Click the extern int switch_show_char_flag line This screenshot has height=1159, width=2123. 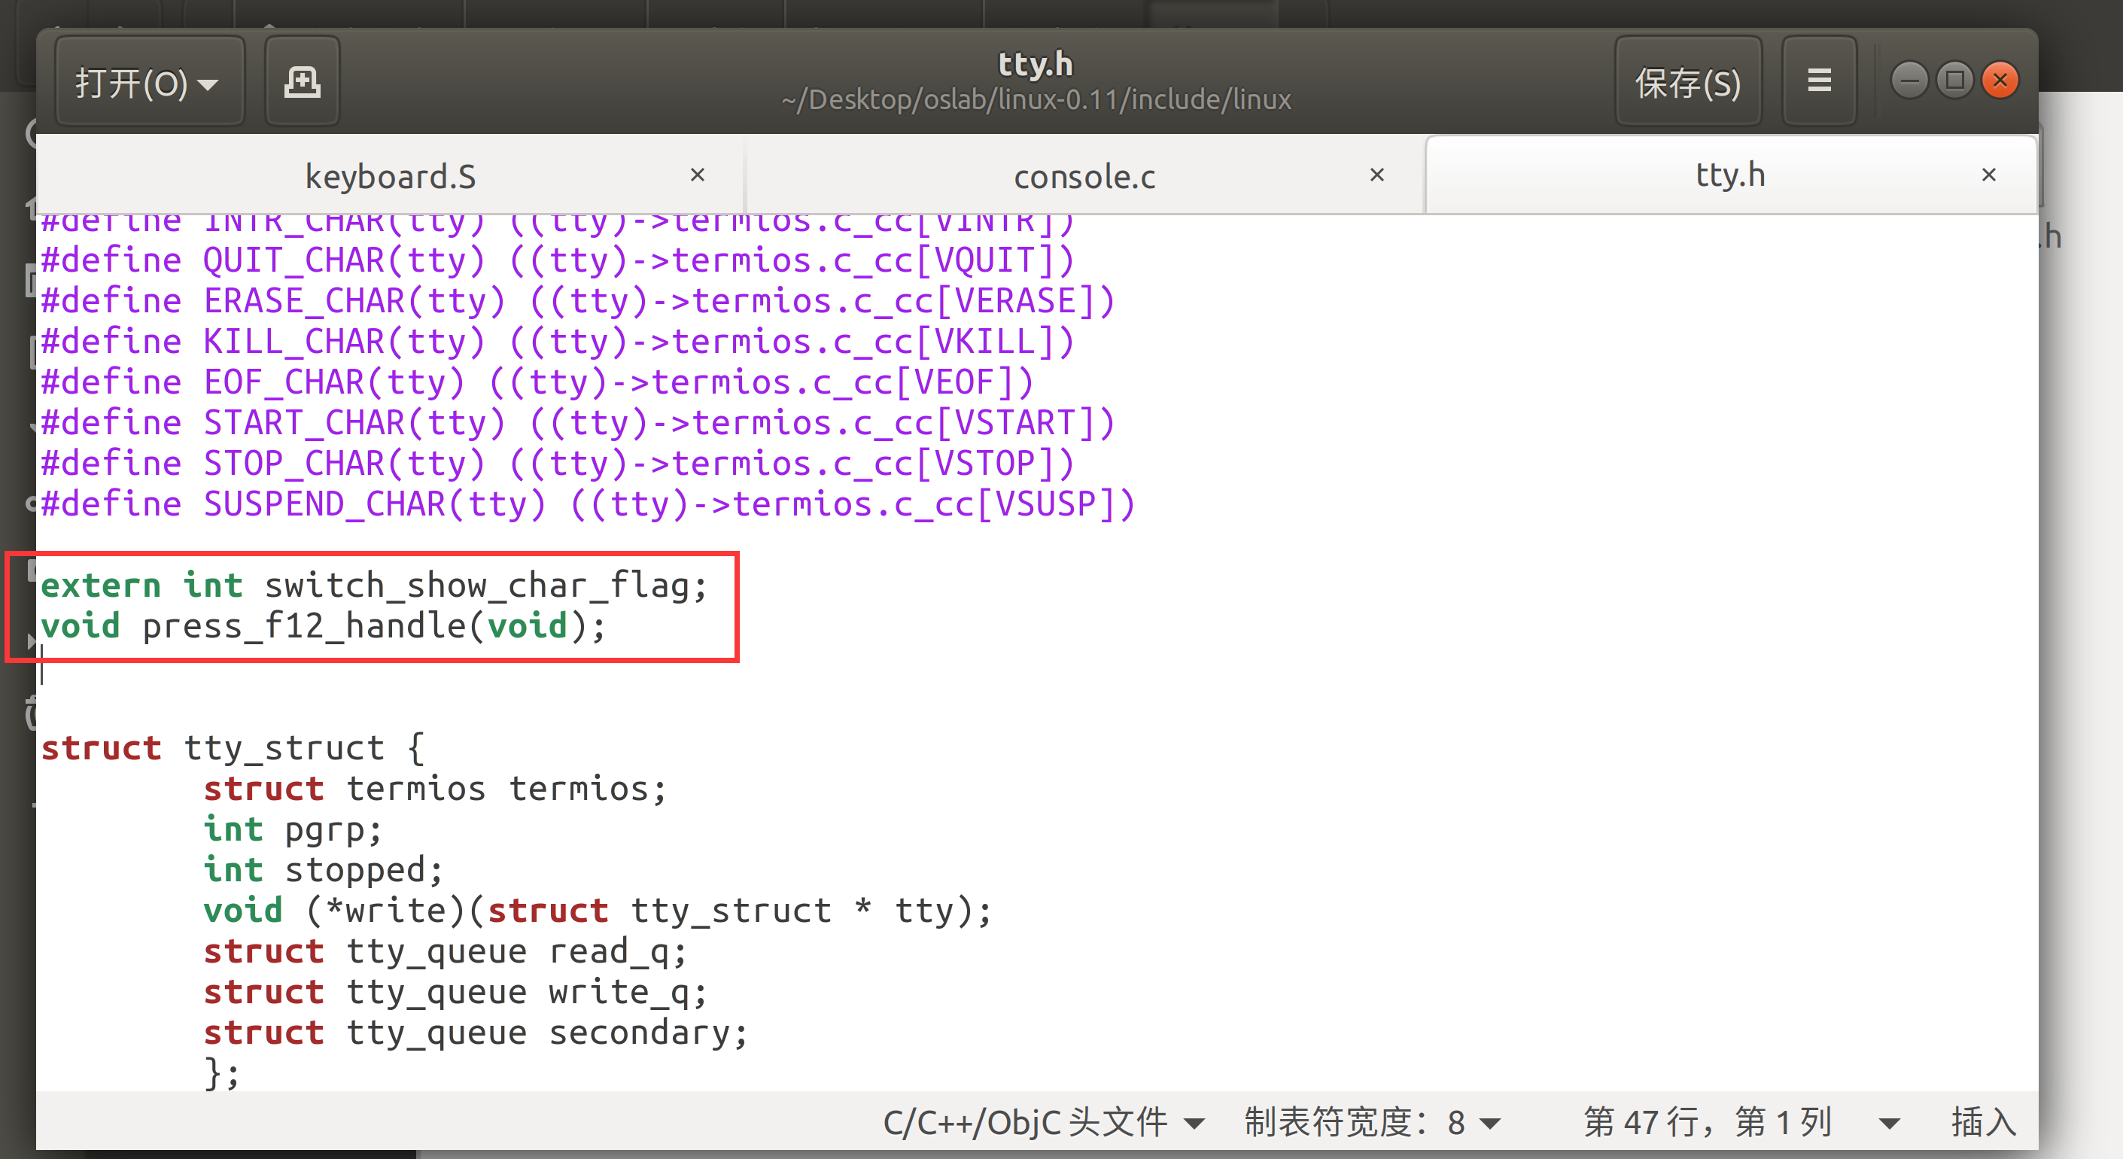pos(374,586)
